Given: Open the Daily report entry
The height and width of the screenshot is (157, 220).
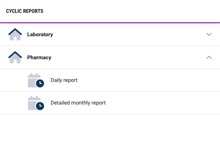Looking at the screenshot, I should tap(64, 80).
